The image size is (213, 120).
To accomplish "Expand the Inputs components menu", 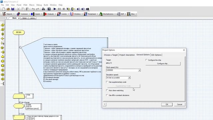I will tap(36, 14).
